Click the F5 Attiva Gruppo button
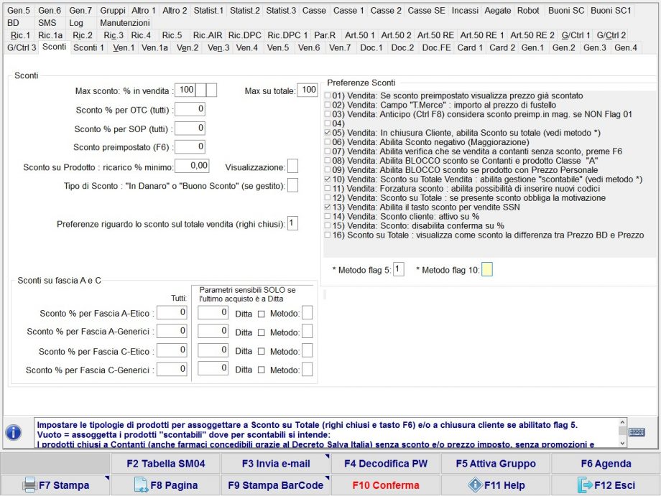 498,463
